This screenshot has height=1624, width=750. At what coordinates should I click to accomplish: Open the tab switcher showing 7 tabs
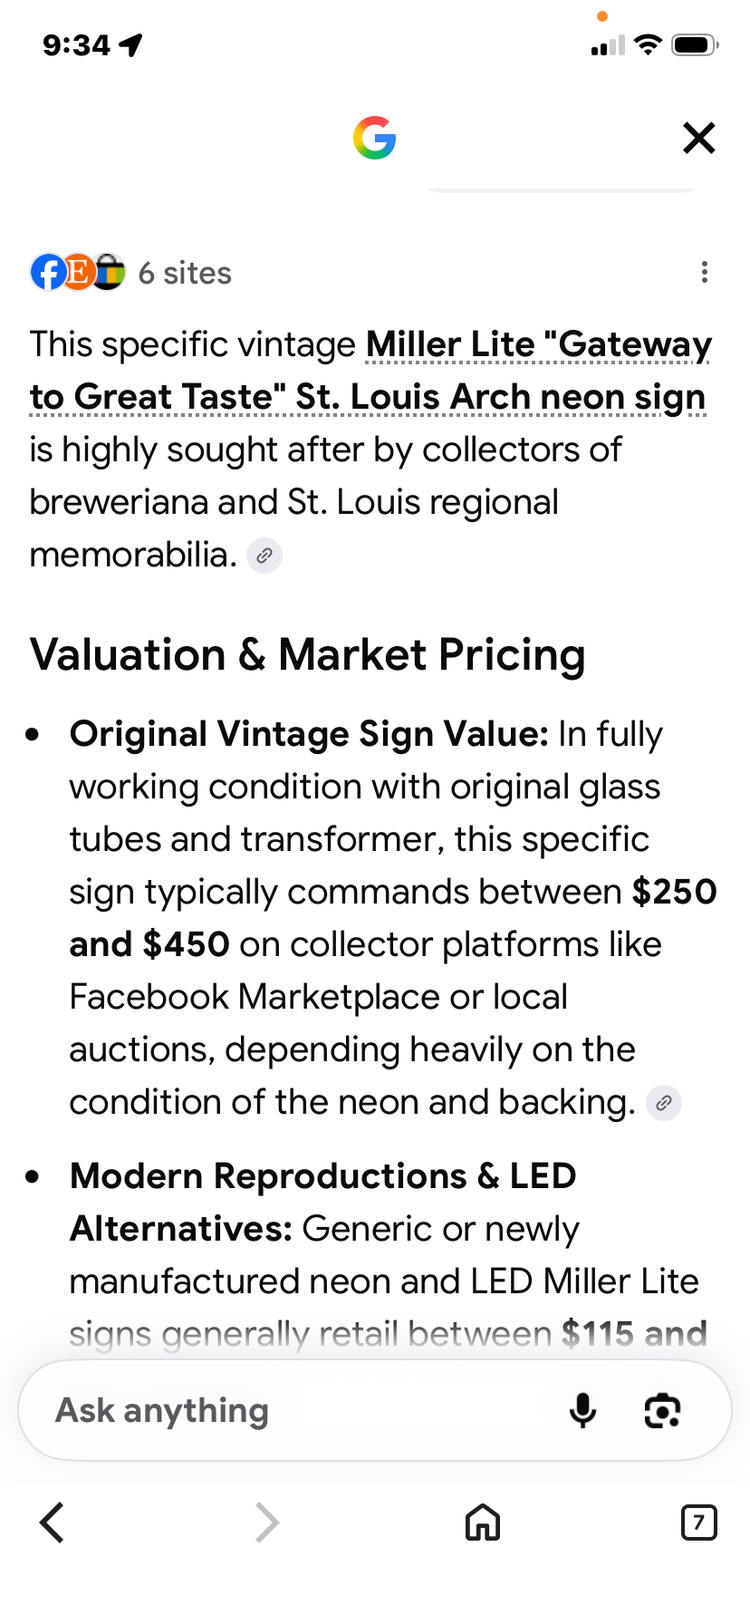click(698, 1522)
